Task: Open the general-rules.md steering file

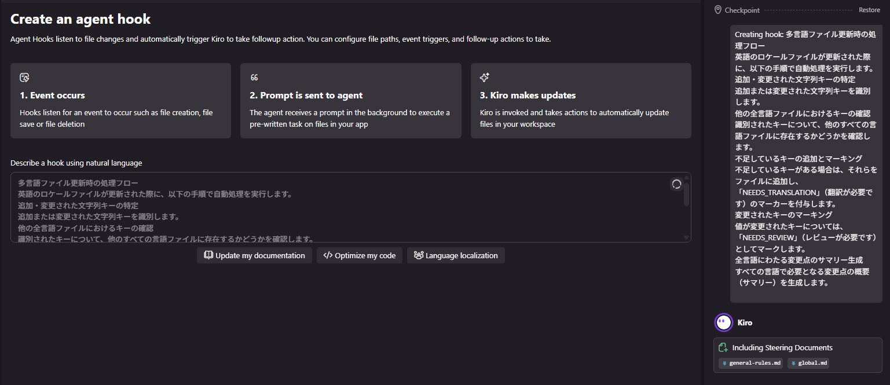Action: click(751, 364)
